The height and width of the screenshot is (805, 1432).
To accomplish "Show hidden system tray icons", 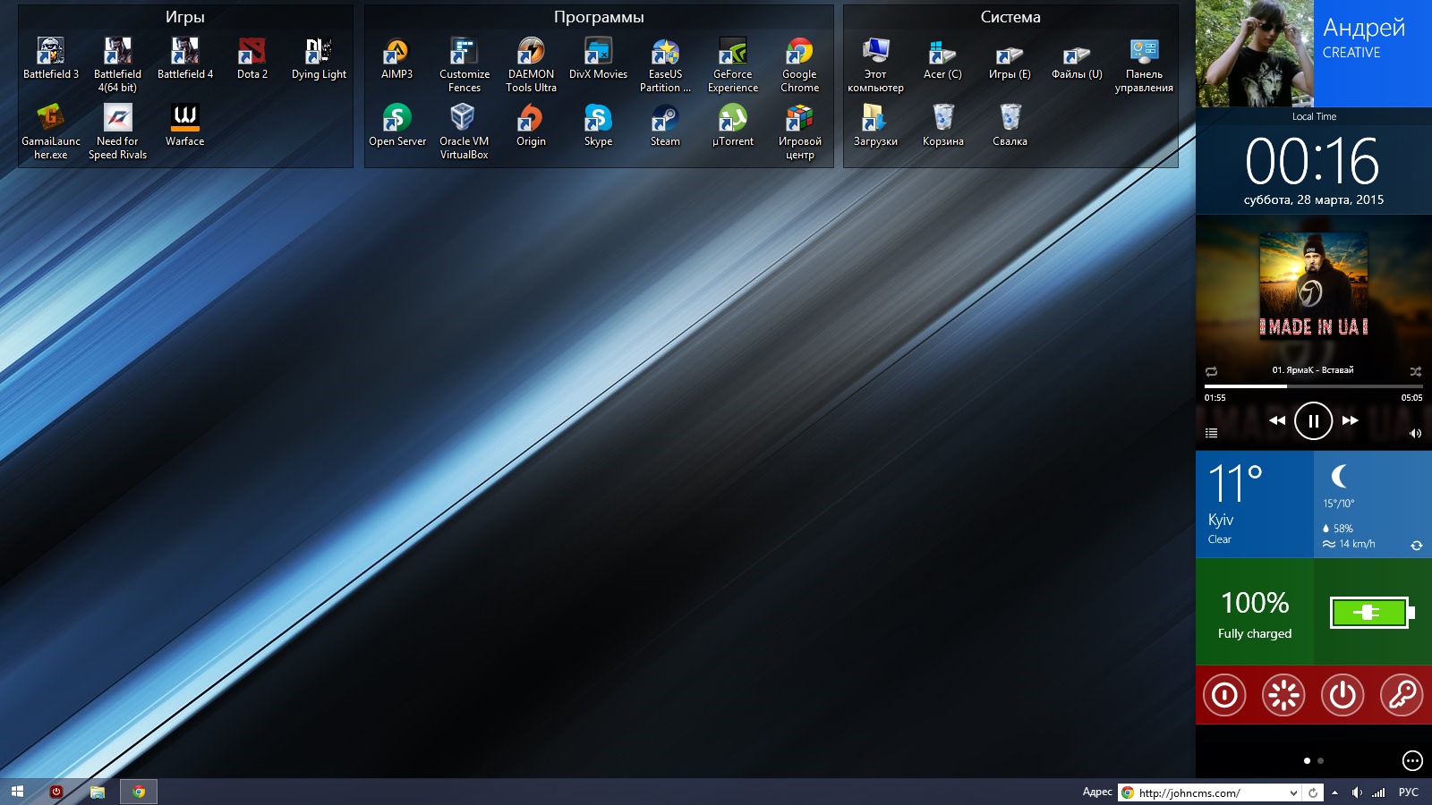I will tap(1334, 793).
